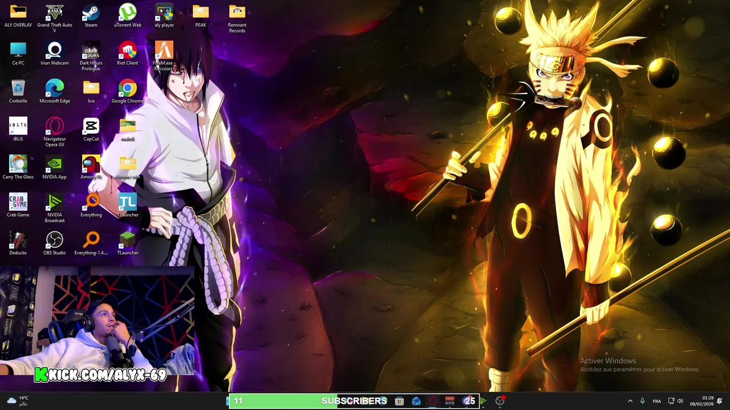Open the chrome-win folder

pos(128,167)
